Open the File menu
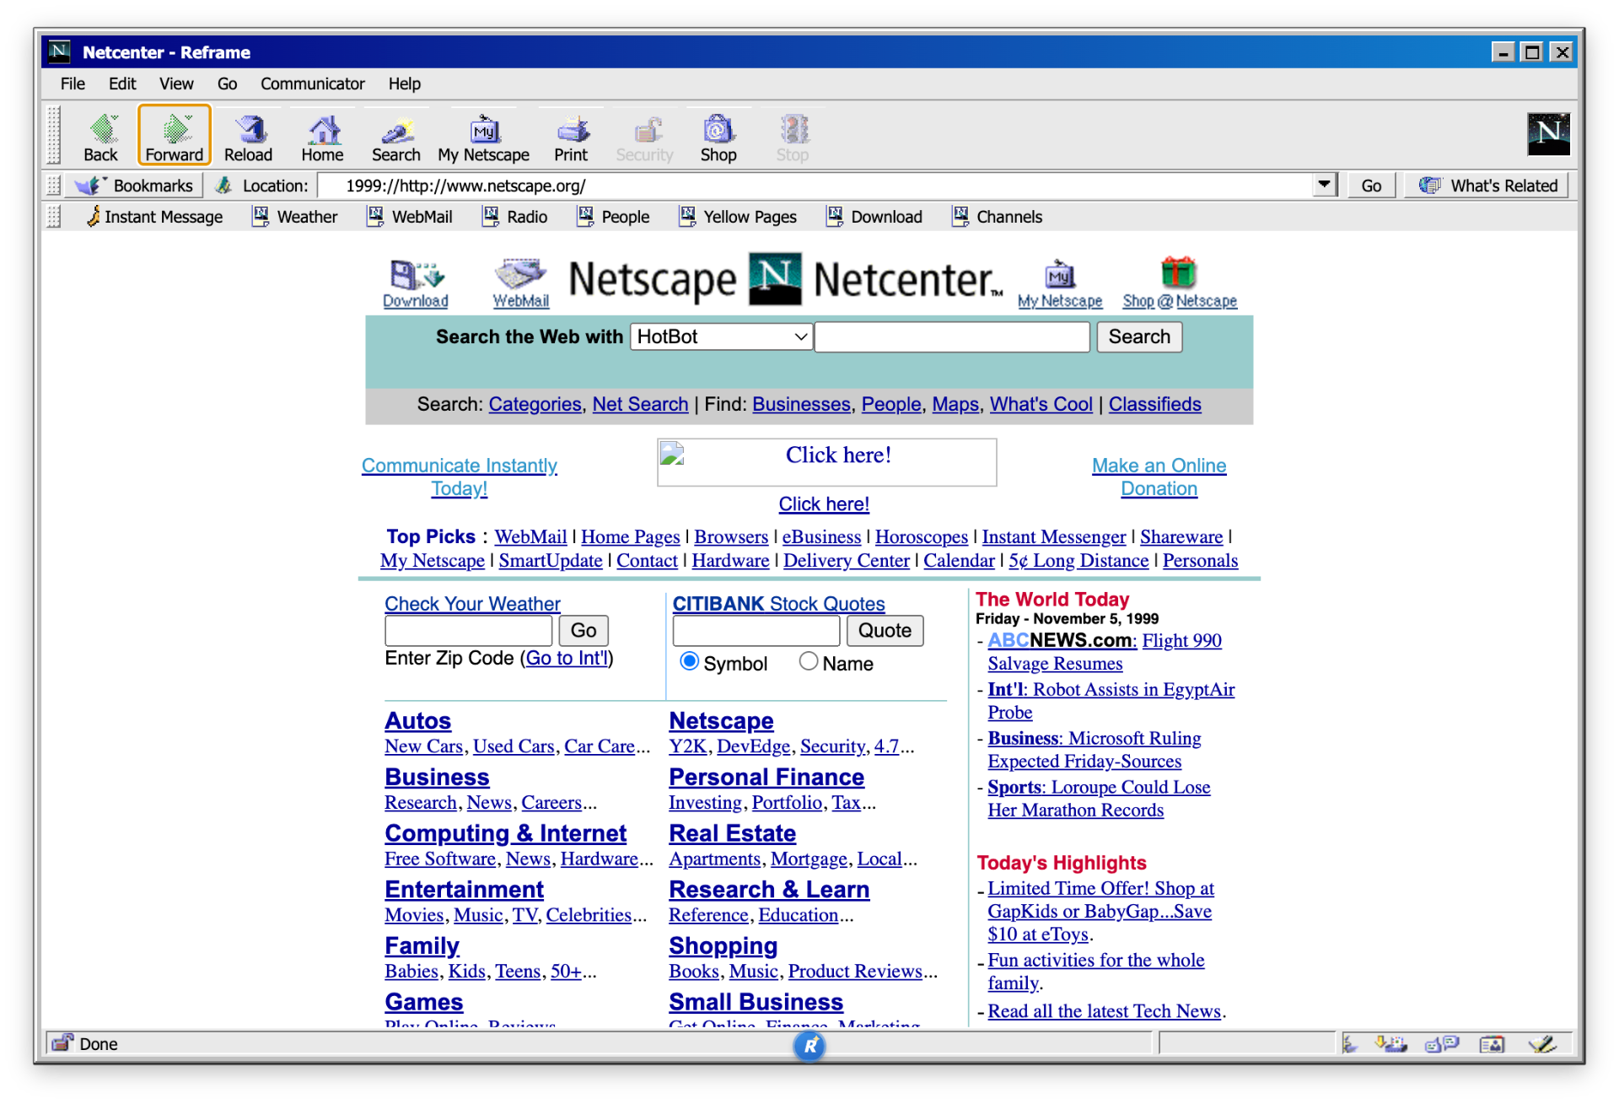The image size is (1619, 1104). click(73, 83)
